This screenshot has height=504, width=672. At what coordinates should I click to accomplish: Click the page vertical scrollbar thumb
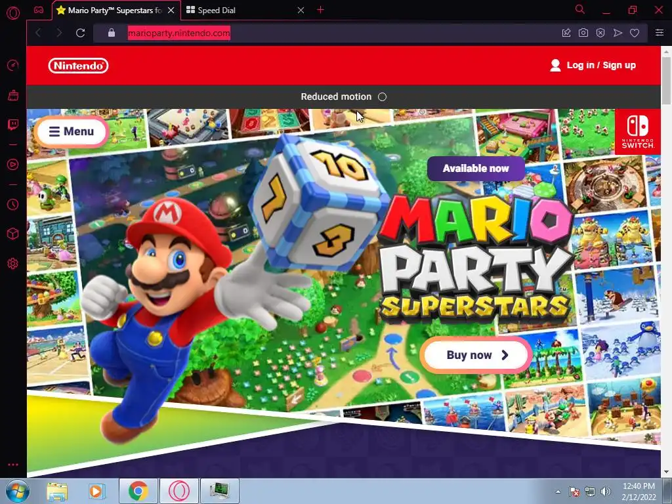(666, 80)
